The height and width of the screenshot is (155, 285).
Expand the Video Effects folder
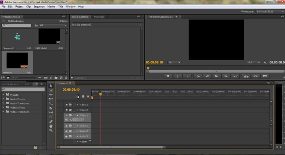point(3,108)
